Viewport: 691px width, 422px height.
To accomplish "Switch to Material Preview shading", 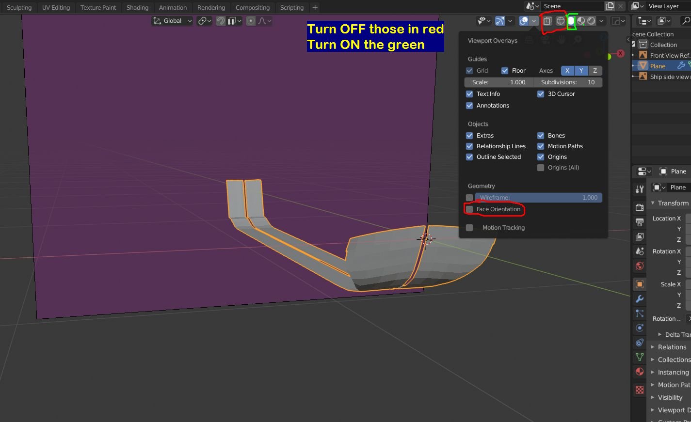I will (x=581, y=21).
